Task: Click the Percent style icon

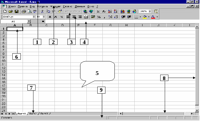Action: point(98,17)
